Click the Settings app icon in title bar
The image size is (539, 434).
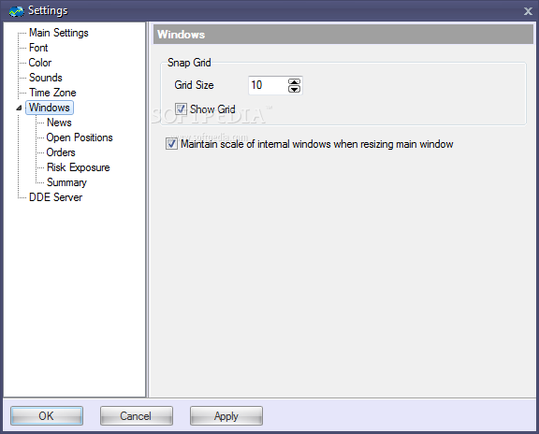(16, 11)
